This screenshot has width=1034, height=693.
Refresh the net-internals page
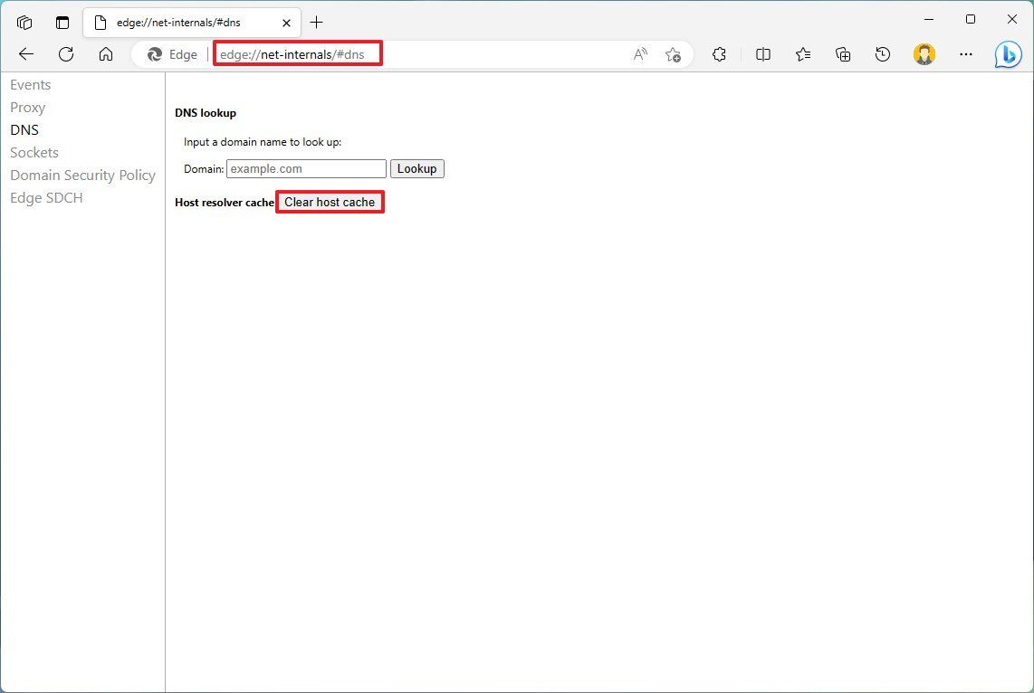[65, 54]
